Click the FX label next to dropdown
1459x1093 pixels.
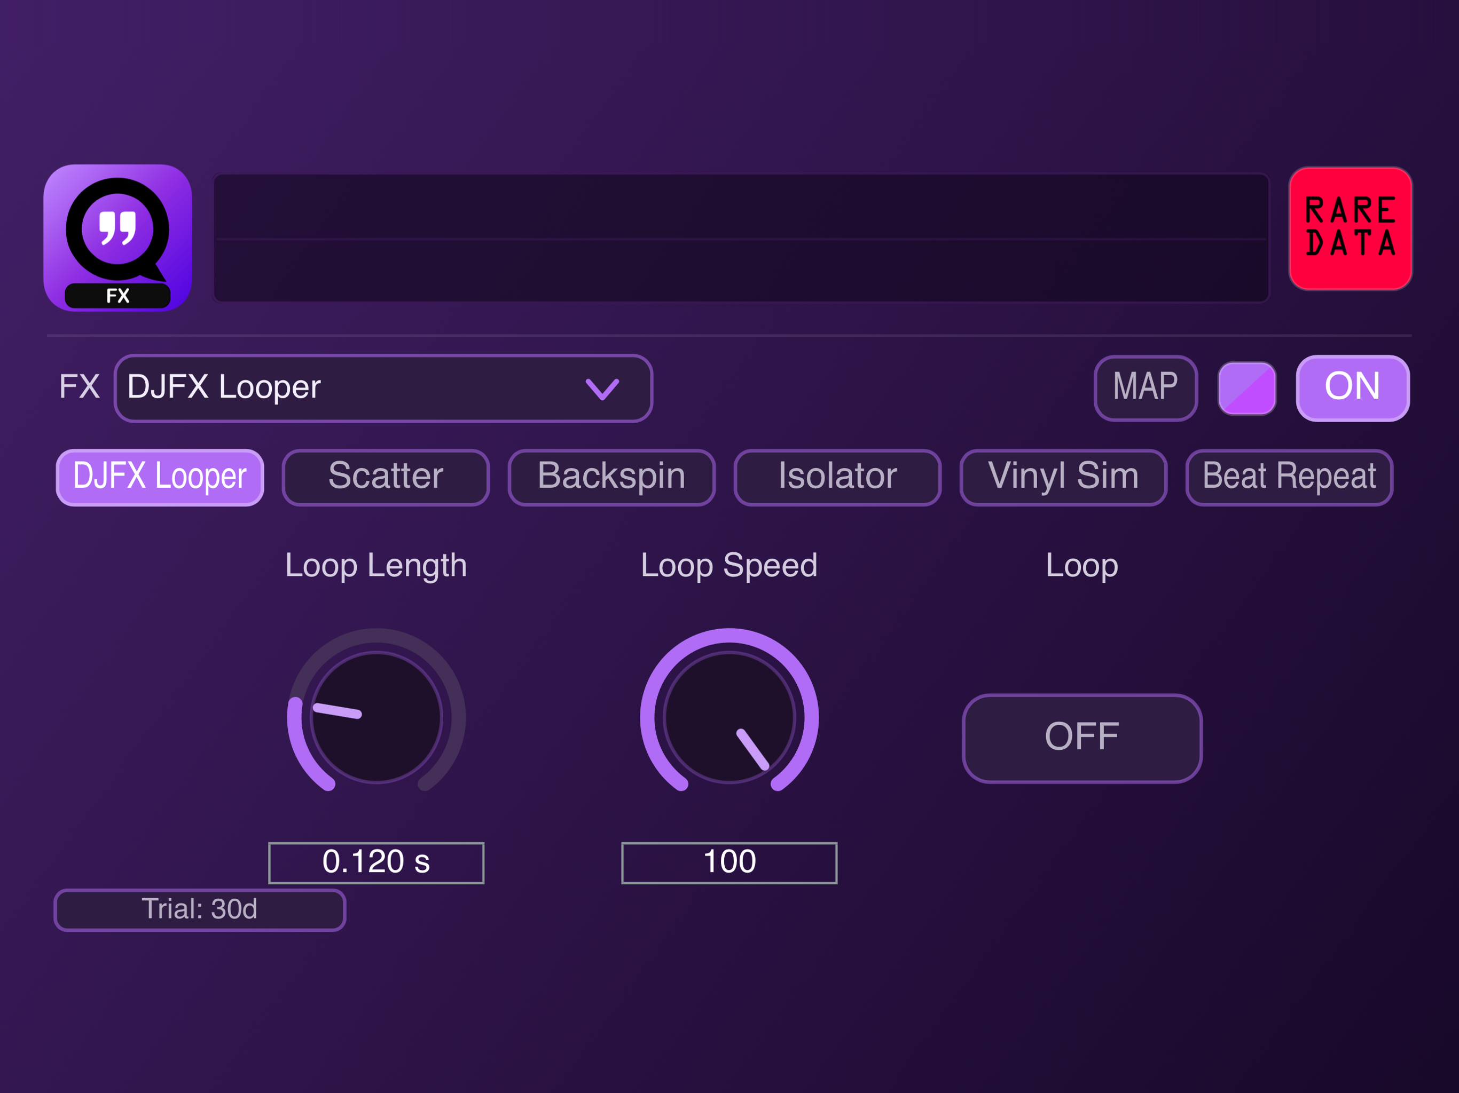click(79, 386)
